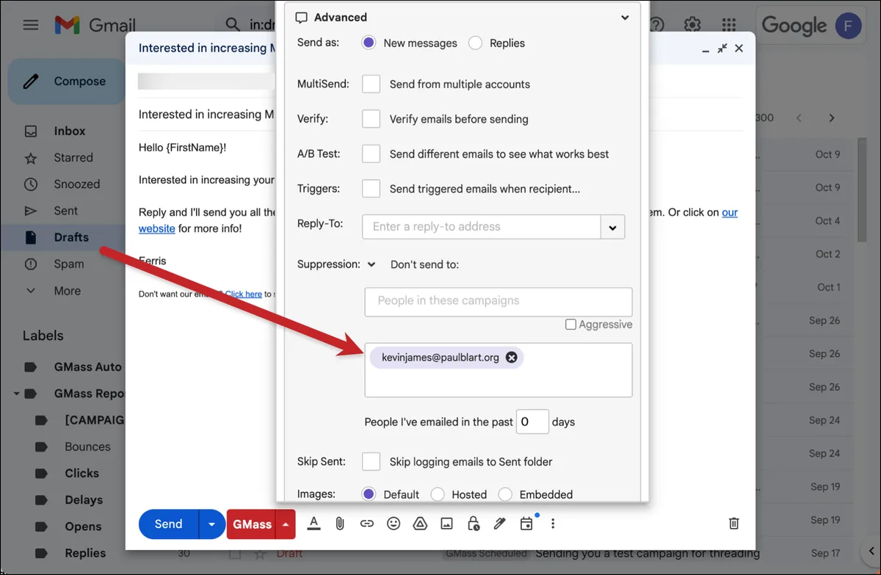Open the Gmail main menu hamburger icon
Viewport: 881px width, 575px height.
click(30, 25)
